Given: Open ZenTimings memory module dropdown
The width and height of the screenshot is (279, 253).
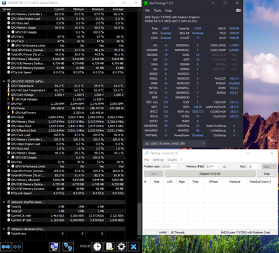Looking at the screenshot, I should pyautogui.click(x=174, y=143).
